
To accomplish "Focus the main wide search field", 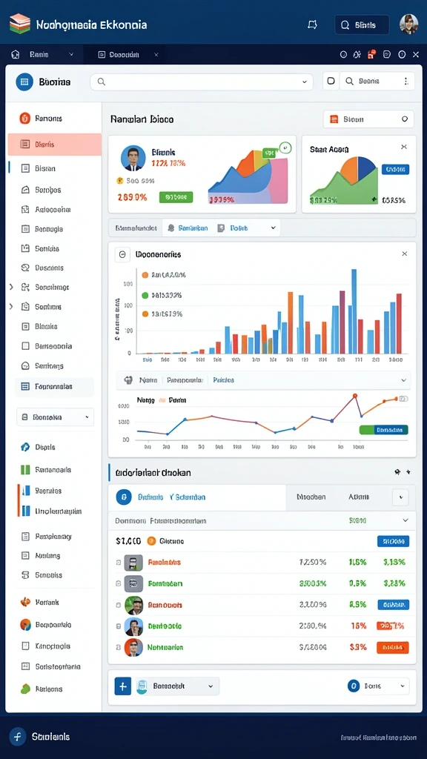I will coord(202,82).
